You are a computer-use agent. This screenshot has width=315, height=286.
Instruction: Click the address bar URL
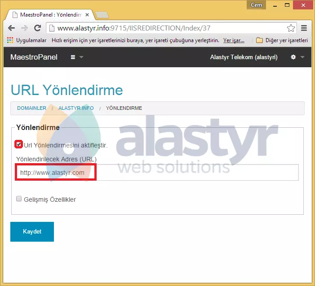134,28
